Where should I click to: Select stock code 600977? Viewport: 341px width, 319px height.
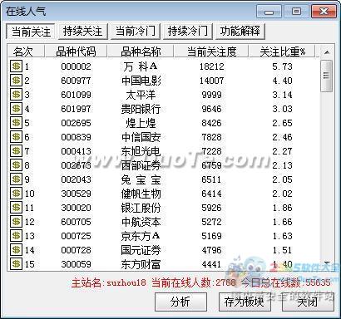[x=76, y=81]
